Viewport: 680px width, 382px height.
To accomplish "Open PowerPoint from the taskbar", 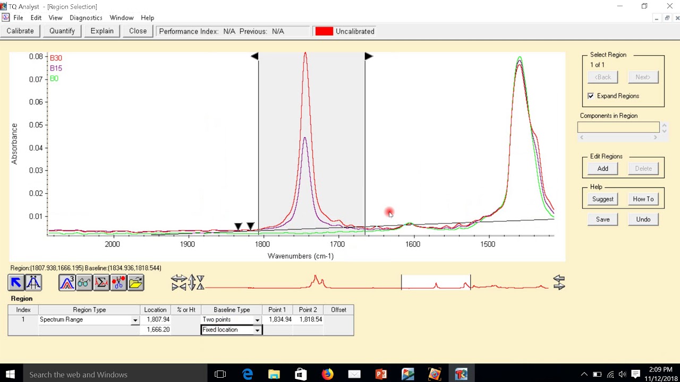I will [381, 374].
